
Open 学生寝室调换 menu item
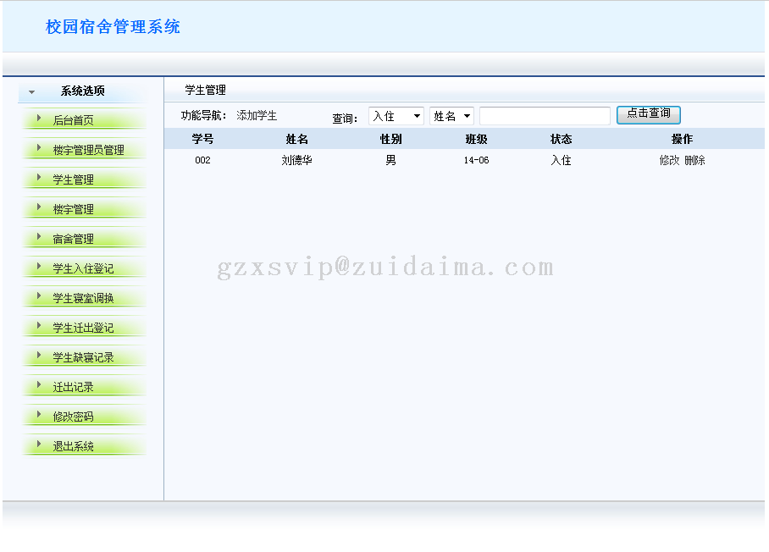[x=83, y=298]
